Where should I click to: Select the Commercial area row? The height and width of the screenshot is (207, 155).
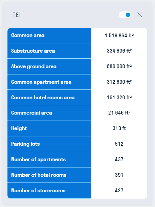[77, 113]
